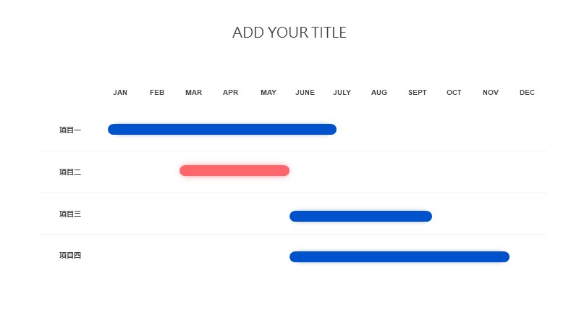Select the ADD YOUR TITLE heading

click(289, 33)
